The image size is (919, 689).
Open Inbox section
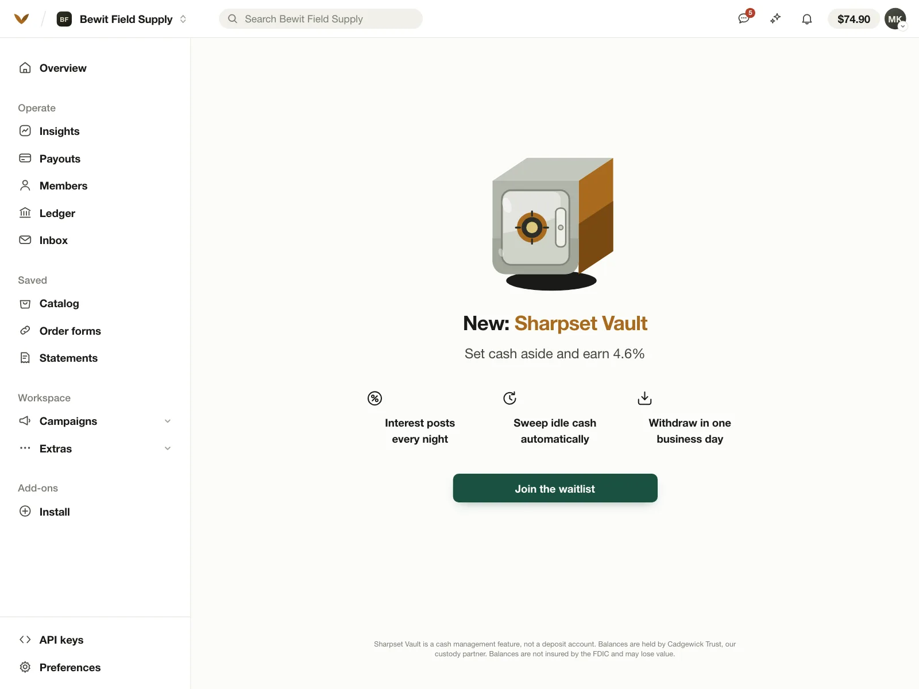(54, 240)
